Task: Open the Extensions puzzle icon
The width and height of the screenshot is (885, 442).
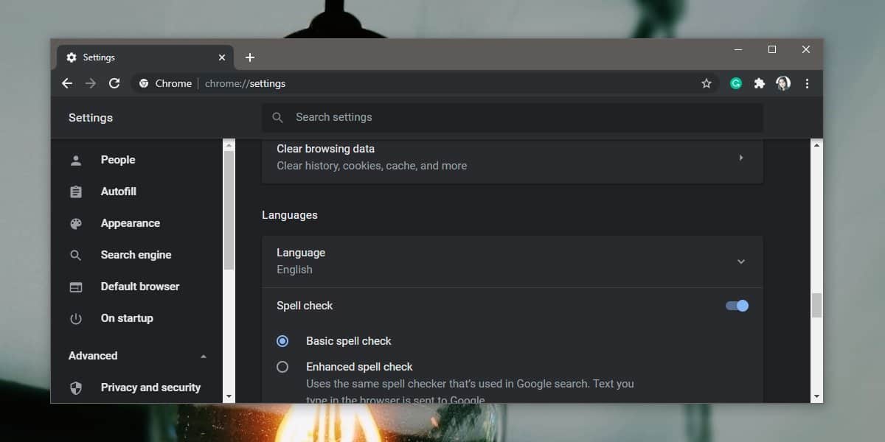Action: pos(760,83)
